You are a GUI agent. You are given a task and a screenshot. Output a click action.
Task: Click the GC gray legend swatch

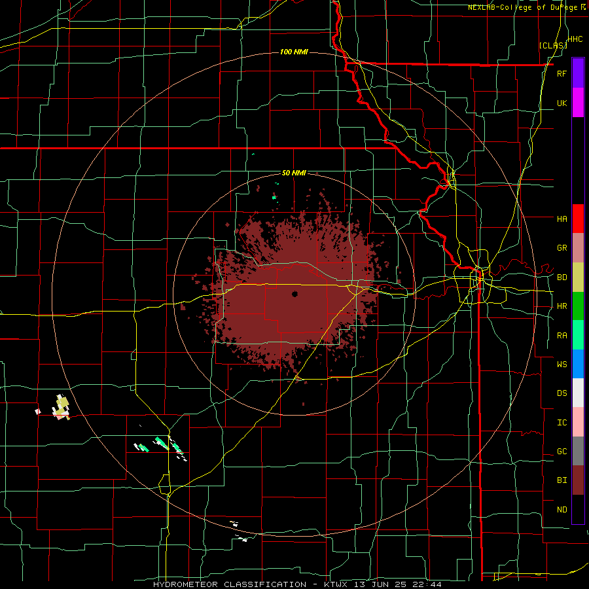(578, 451)
